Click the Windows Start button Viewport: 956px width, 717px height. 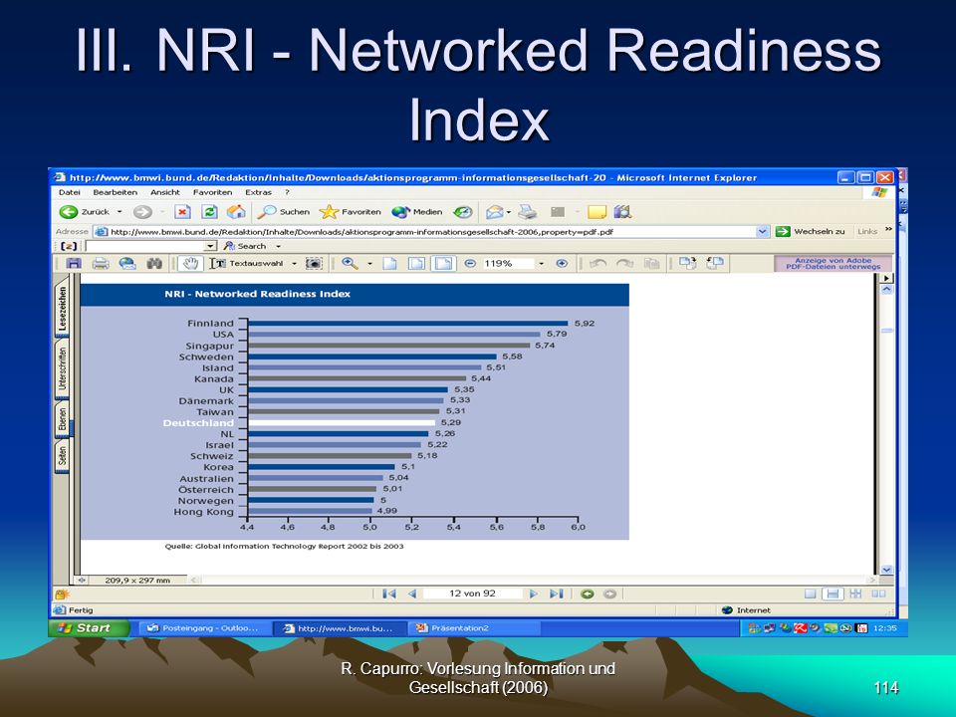[89, 628]
